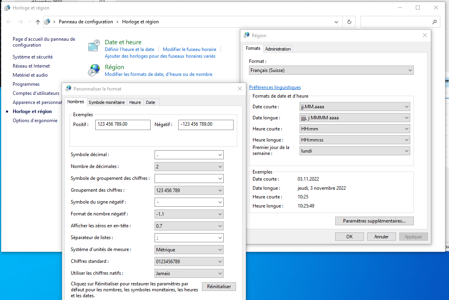
Task: Expand the Séparateur de listes combo box
Action: 220,238
